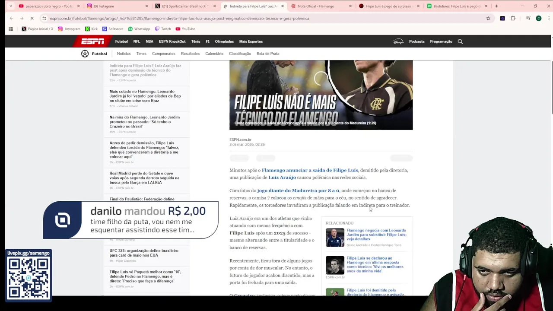Open the Sofascore bookmark
This screenshot has width=553, height=311.
113,29
